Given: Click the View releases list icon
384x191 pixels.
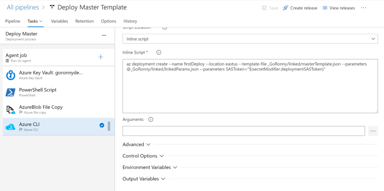Looking at the screenshot, I should 325,8.
